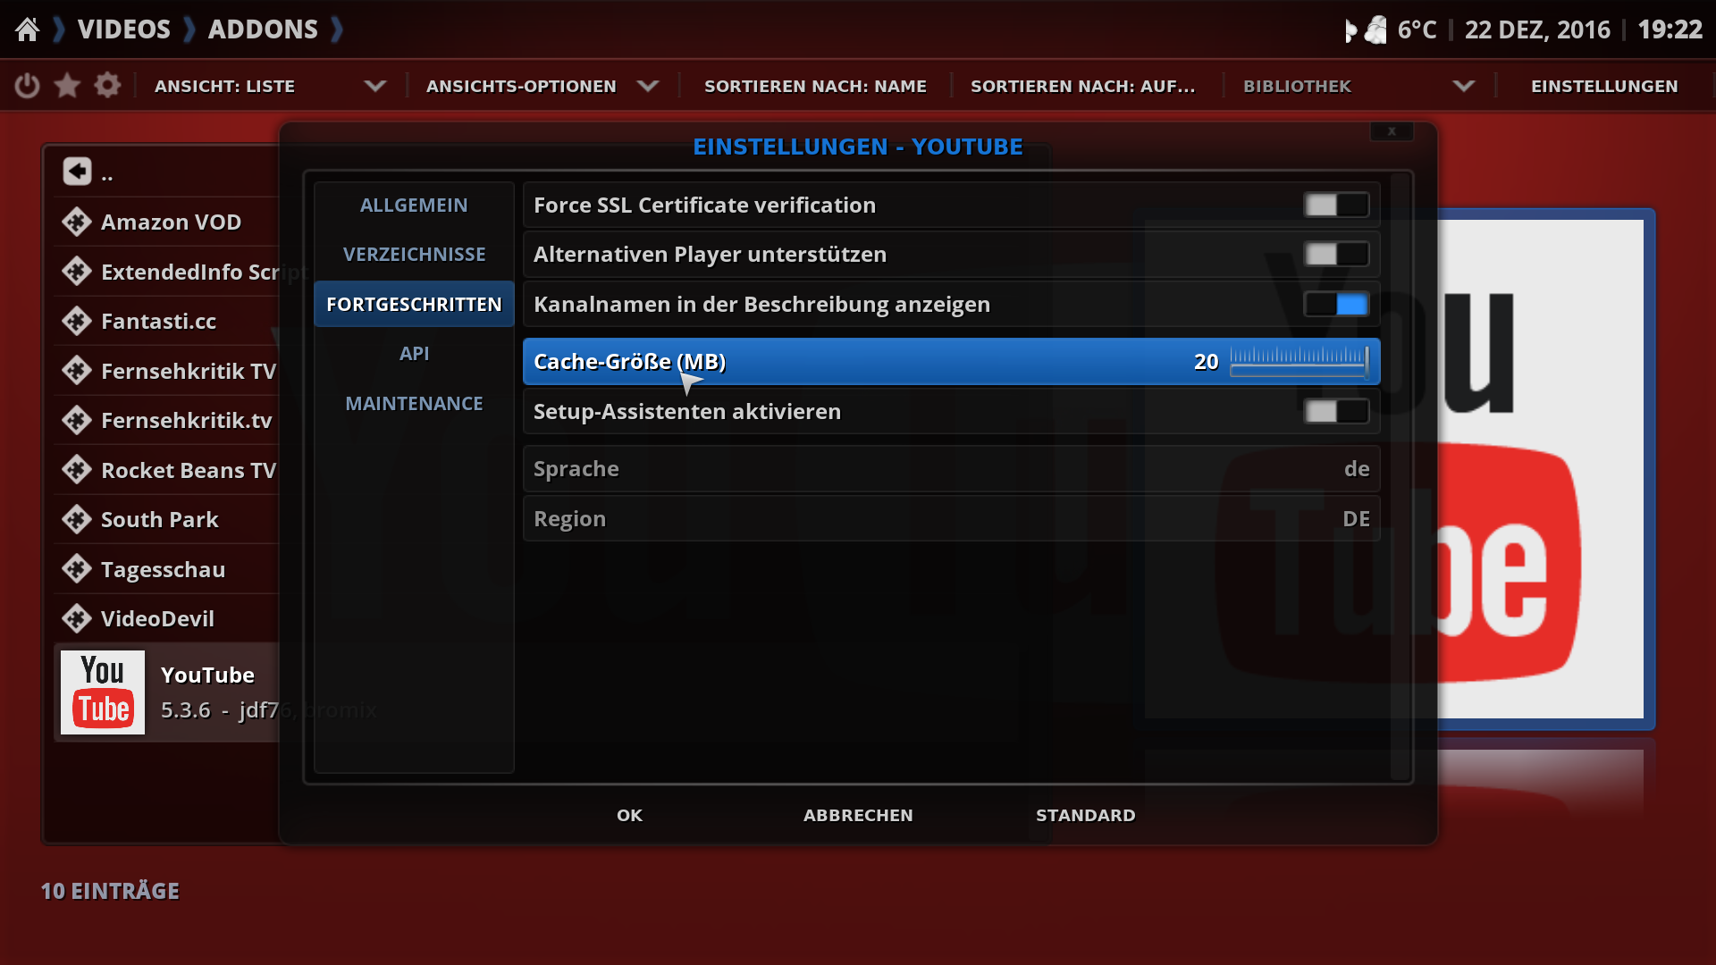Reset with the Standard button
This screenshot has width=1716, height=965.
click(1086, 815)
